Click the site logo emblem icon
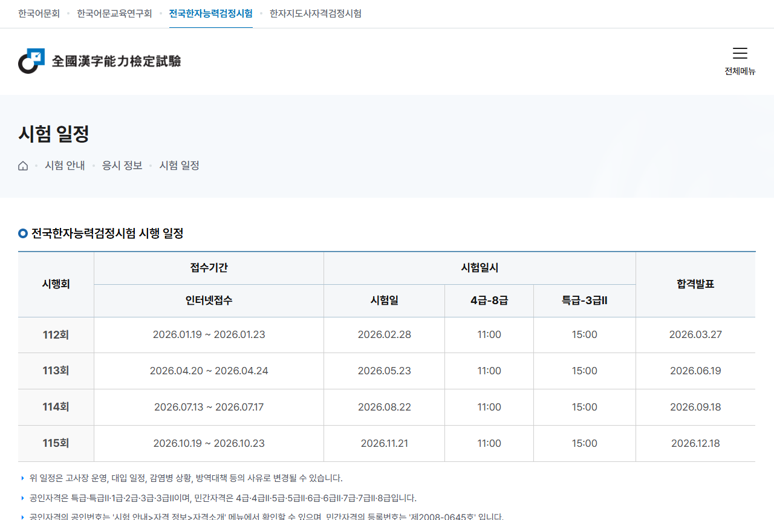The image size is (774, 520). tap(31, 61)
